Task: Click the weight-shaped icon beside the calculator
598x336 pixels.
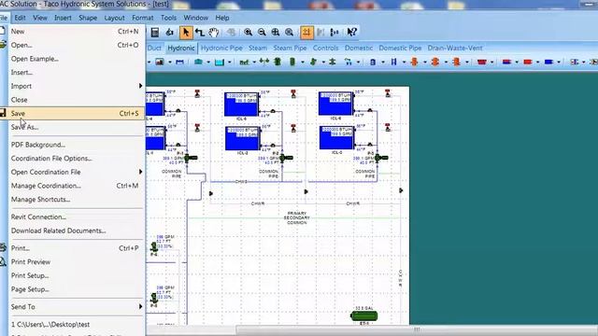Action: (x=170, y=33)
